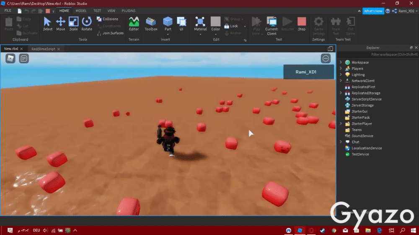The height and width of the screenshot is (235, 419).
Task: Toggle the Constraints option
Action: pos(109,26)
